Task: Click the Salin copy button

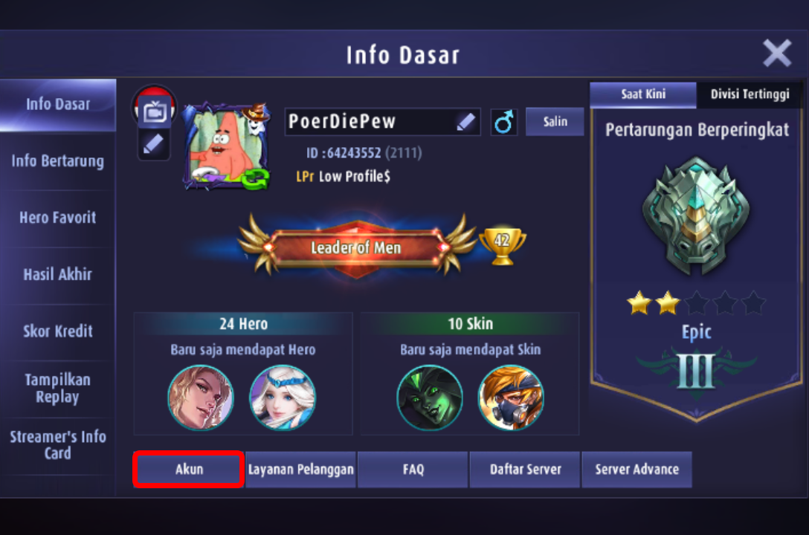Action: click(x=555, y=122)
